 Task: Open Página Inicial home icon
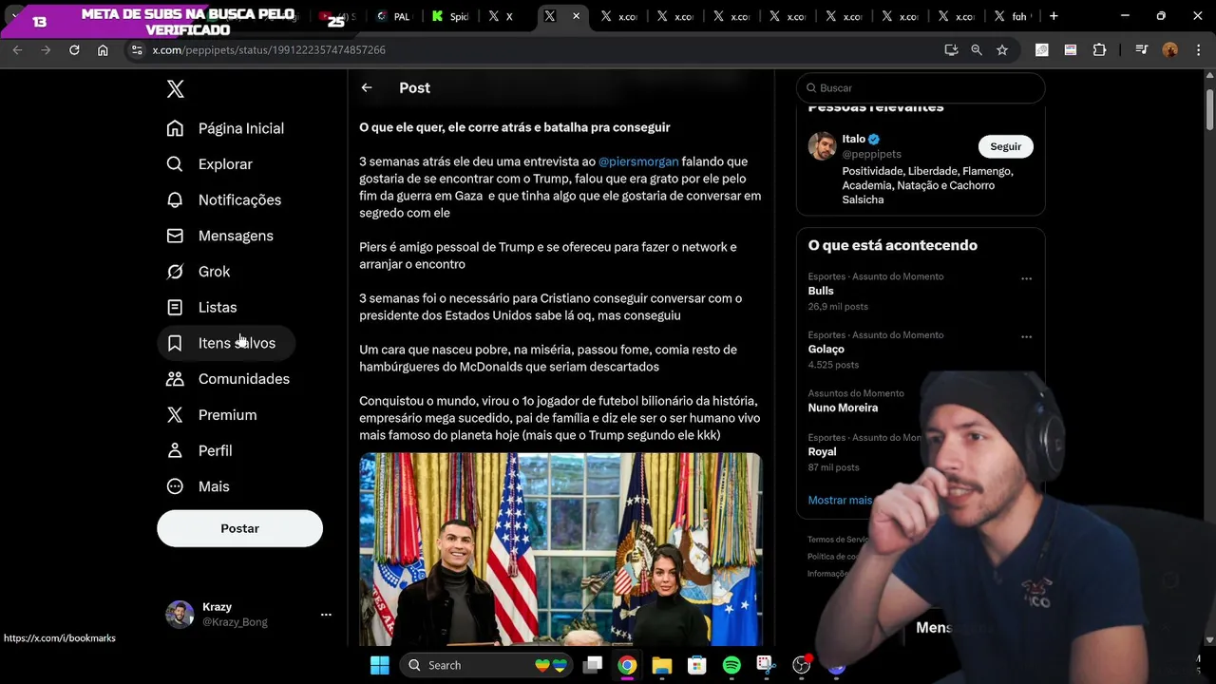175,128
